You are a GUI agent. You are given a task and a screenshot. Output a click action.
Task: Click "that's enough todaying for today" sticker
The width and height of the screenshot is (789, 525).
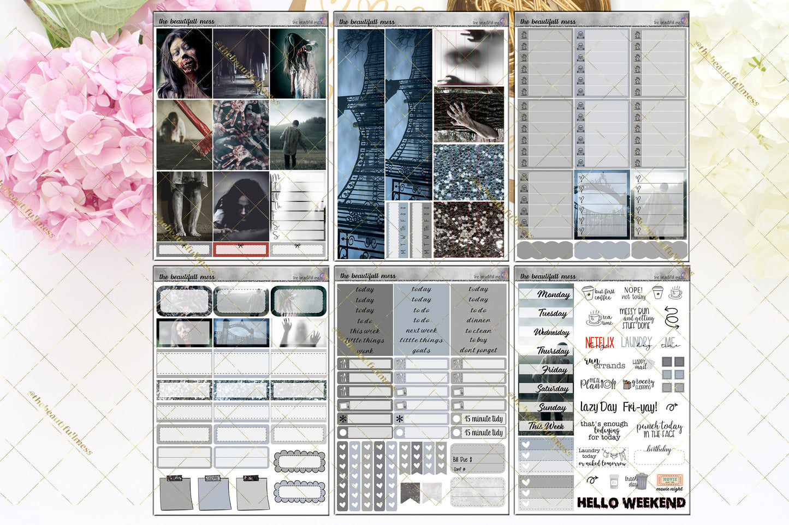604,430
